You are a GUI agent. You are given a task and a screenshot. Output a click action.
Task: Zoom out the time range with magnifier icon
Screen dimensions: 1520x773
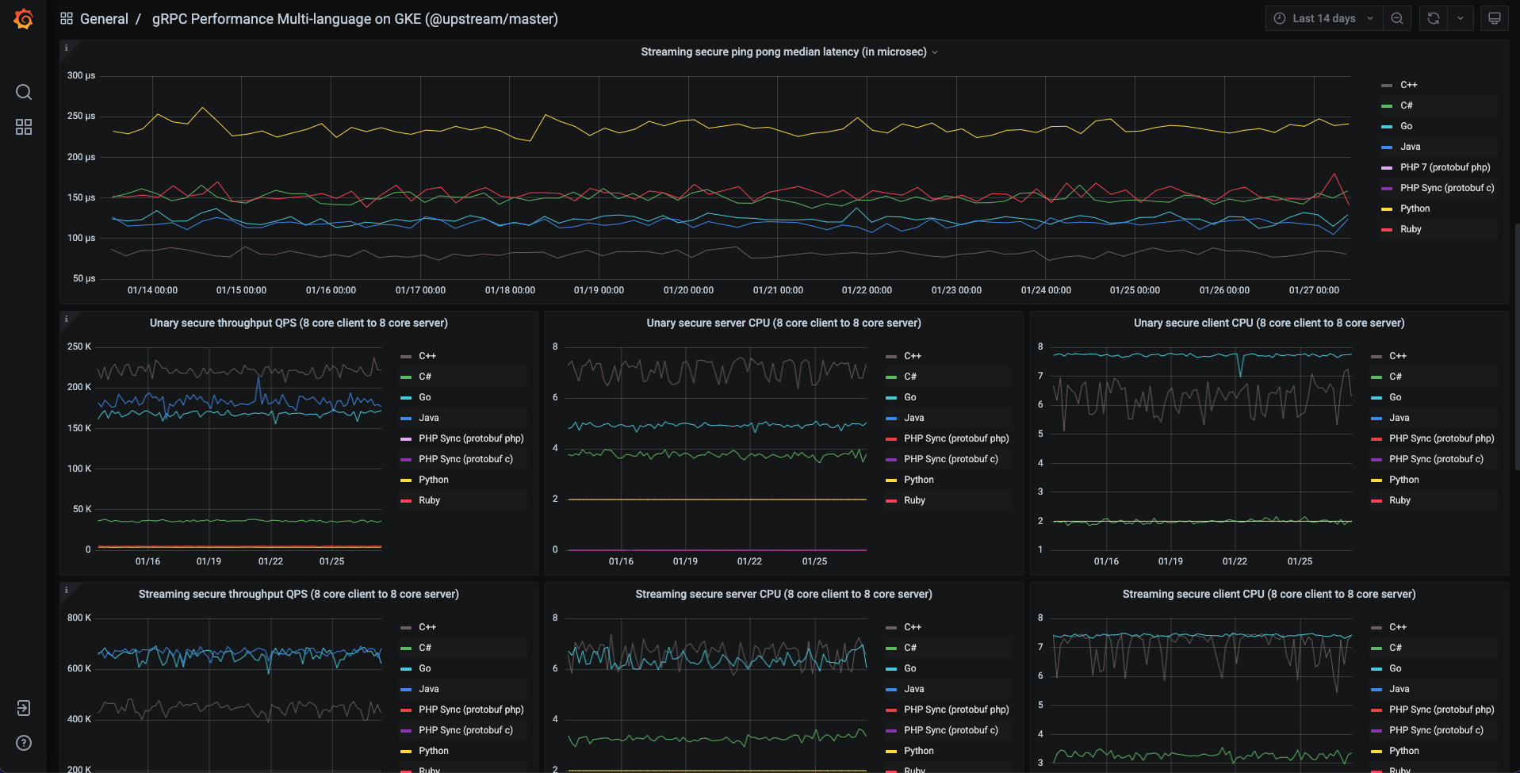click(1396, 17)
